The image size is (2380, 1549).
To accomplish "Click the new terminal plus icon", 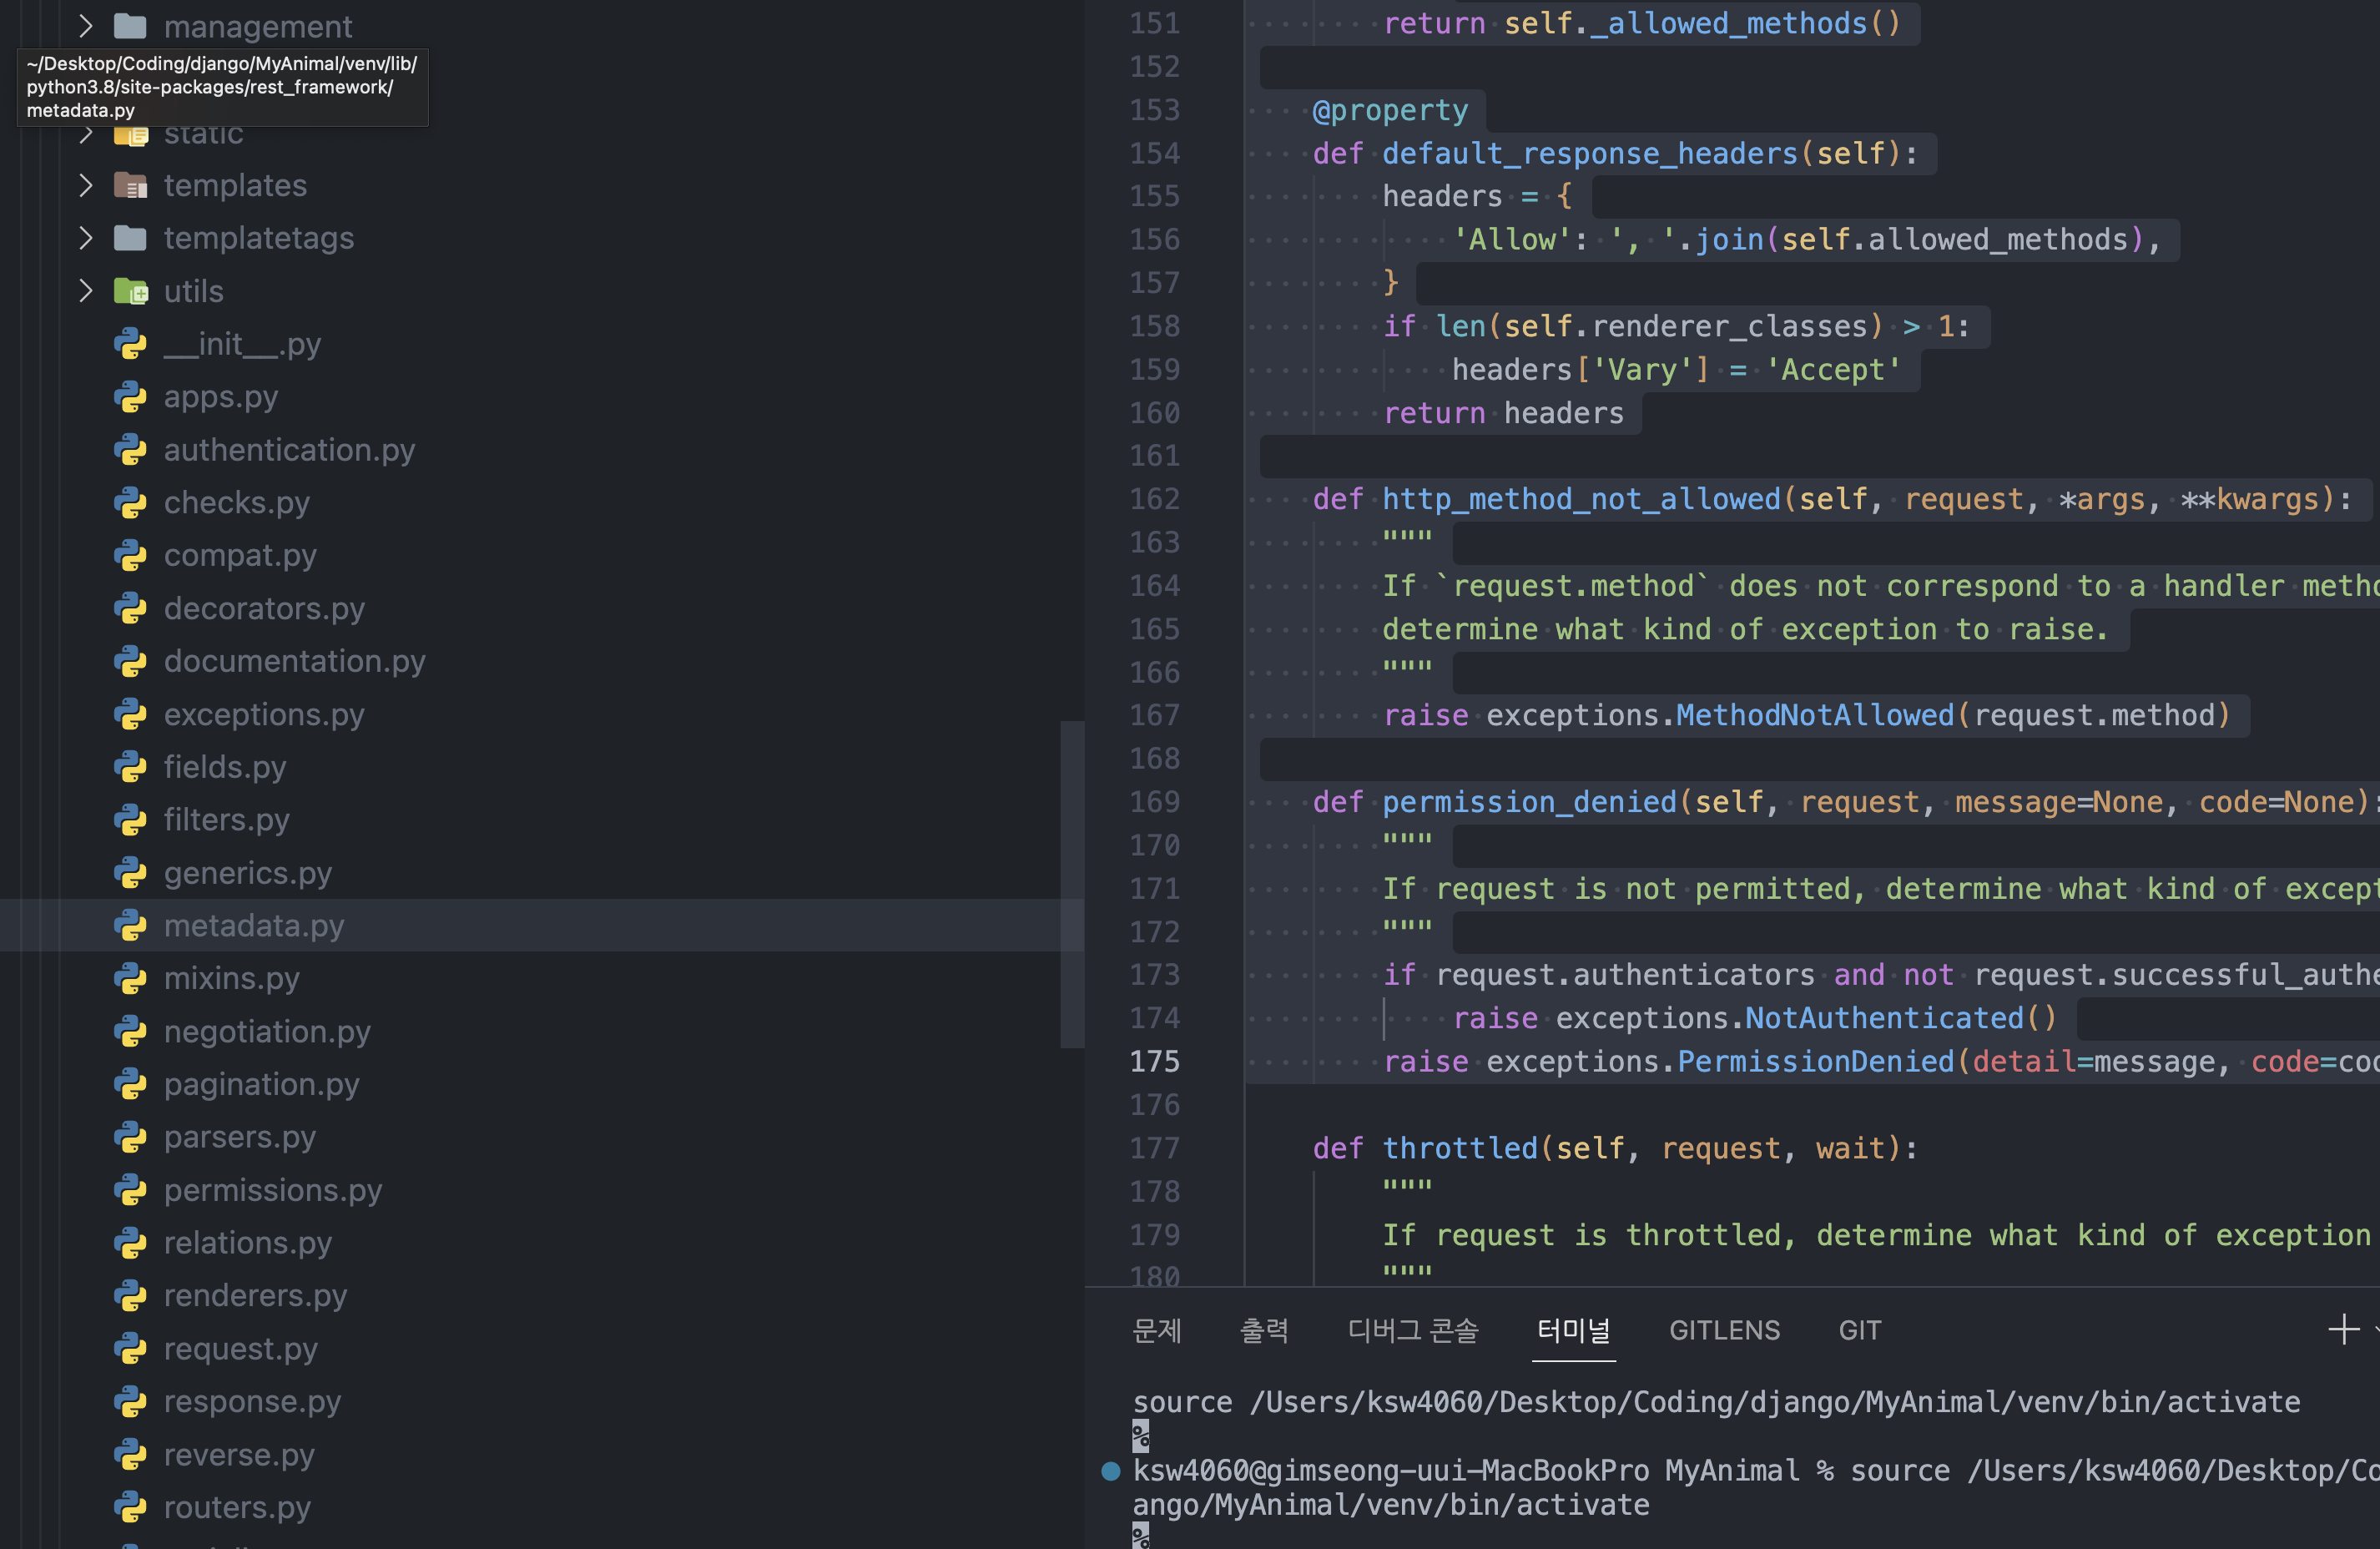I will (x=2343, y=1329).
